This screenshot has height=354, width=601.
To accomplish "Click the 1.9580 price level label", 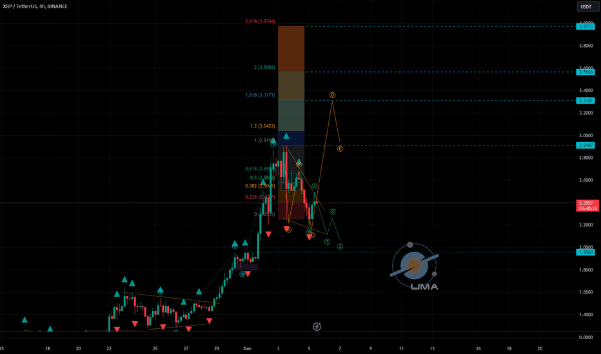I will click(586, 252).
